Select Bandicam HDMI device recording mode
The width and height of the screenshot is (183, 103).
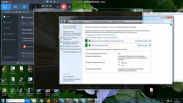click(x=25, y=7)
